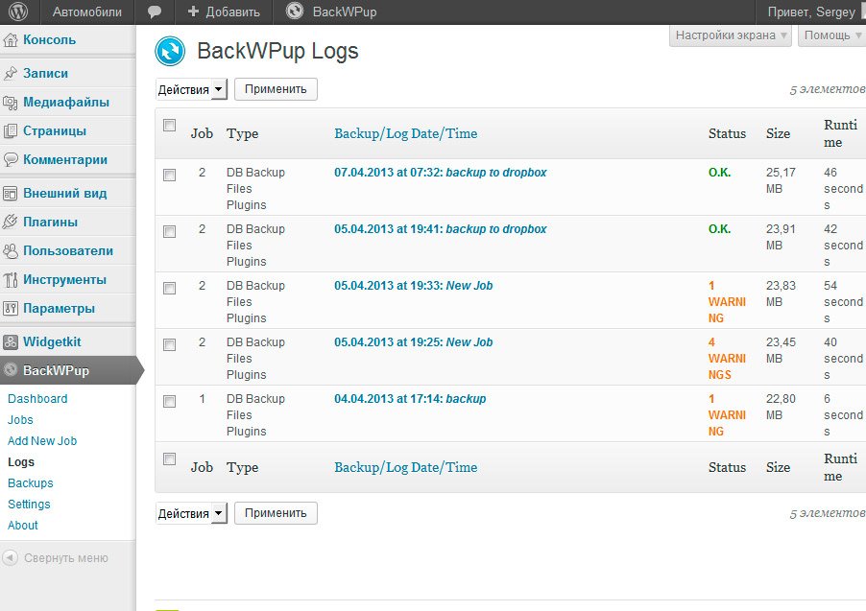
Task: Click the Инструменты tools icon
Action: [10, 280]
